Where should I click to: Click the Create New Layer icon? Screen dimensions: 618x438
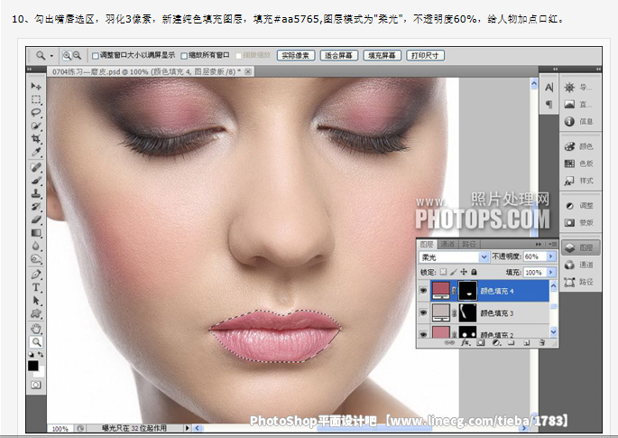pyautogui.click(x=526, y=342)
